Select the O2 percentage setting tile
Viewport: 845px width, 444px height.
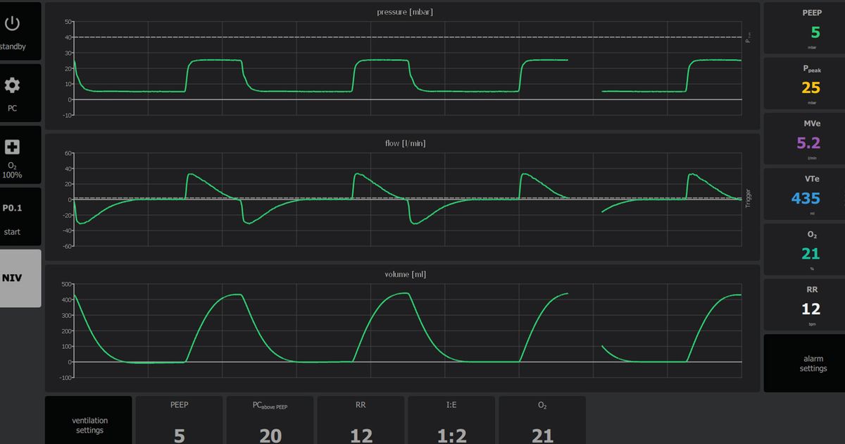click(x=542, y=421)
